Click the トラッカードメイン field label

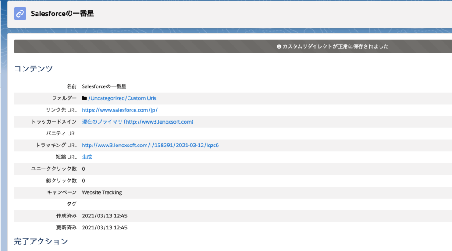coord(54,122)
